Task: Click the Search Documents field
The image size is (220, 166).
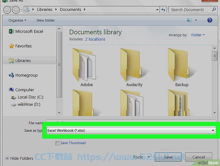Action: point(193,10)
